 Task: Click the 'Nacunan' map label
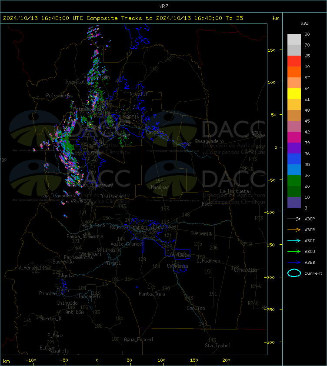point(160,187)
